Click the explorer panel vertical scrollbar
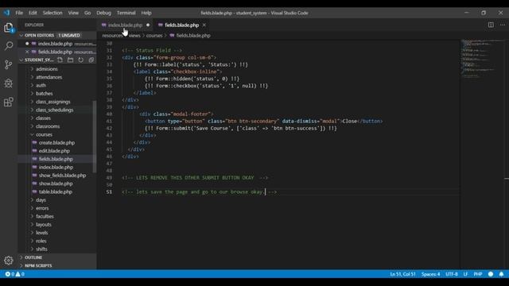 95,136
